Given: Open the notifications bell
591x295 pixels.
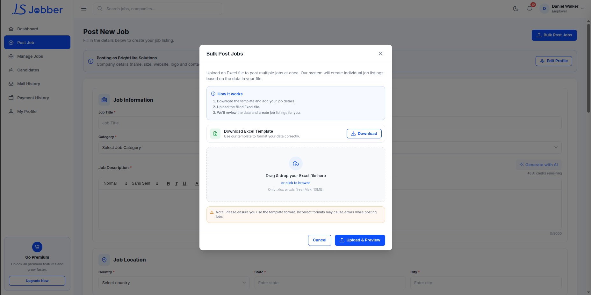Looking at the screenshot, I should click(530, 9).
